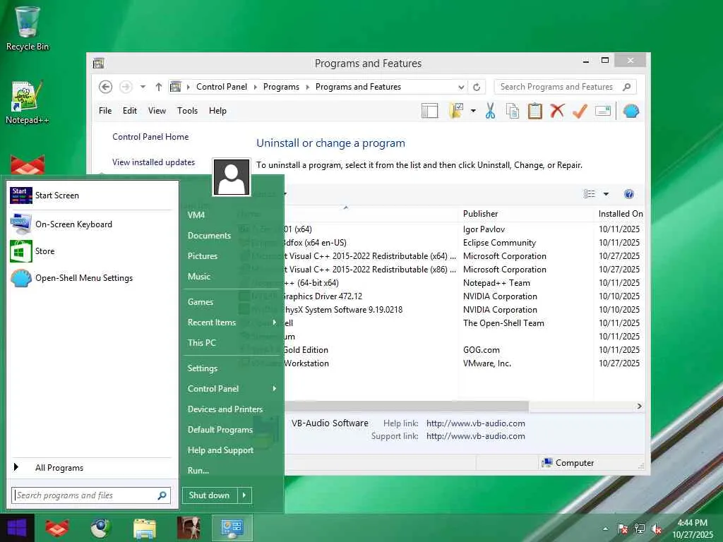Open the View menu
723x542 pixels.
157,111
